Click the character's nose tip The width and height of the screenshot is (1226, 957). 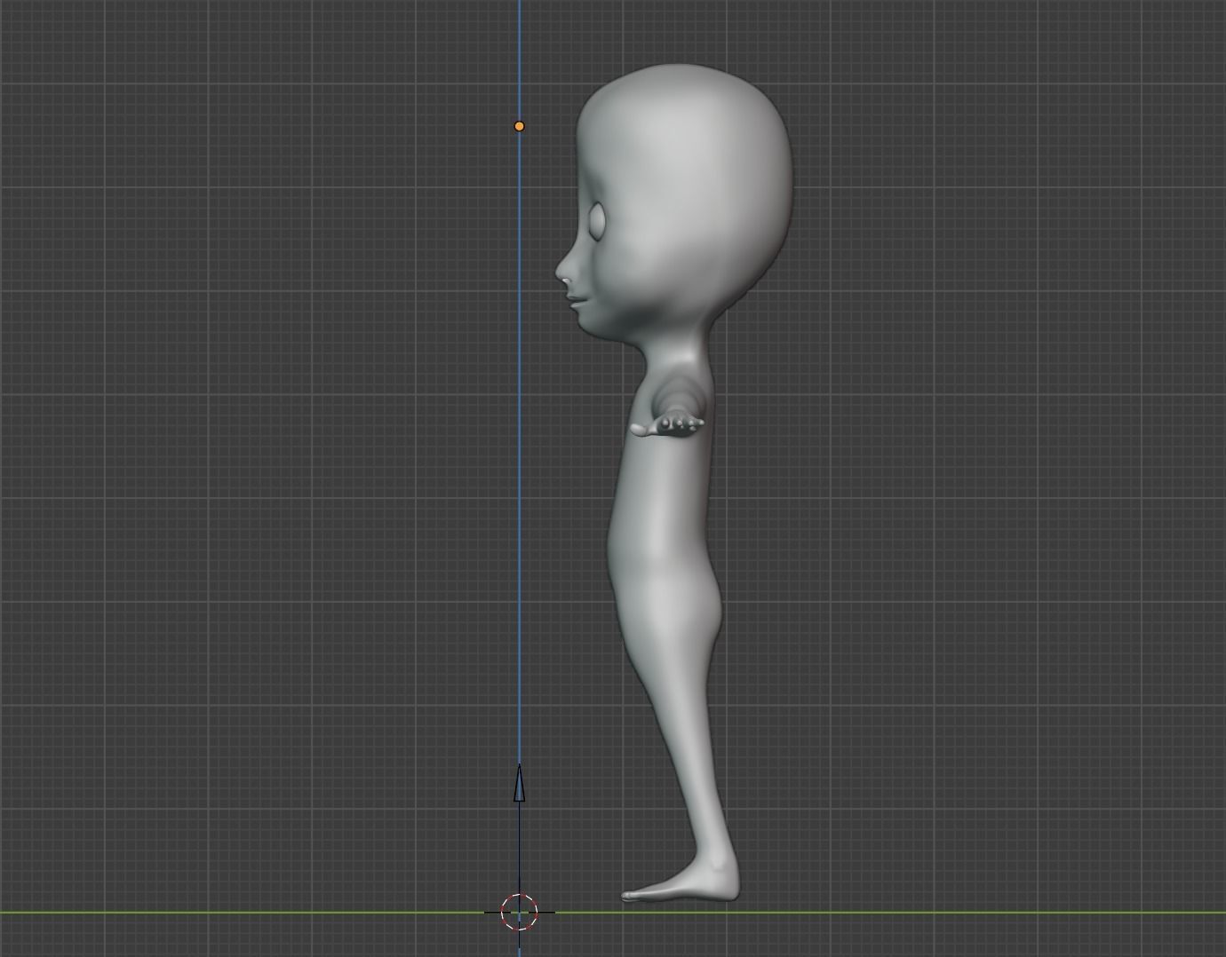point(562,270)
